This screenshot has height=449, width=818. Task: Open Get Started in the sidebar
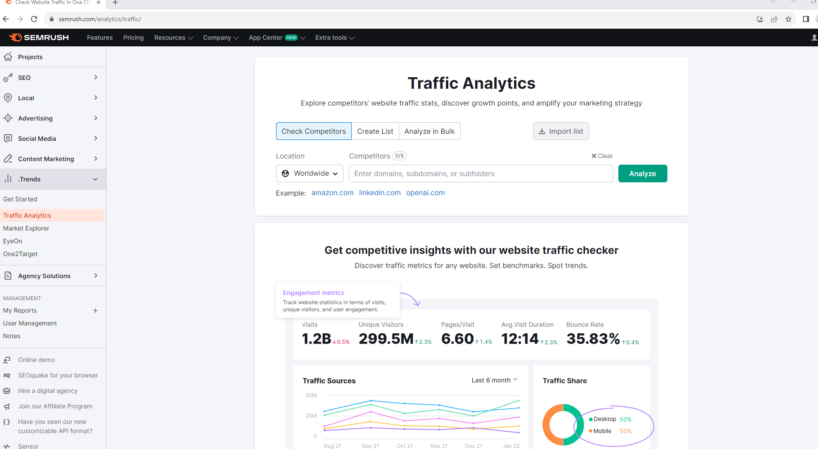point(20,199)
